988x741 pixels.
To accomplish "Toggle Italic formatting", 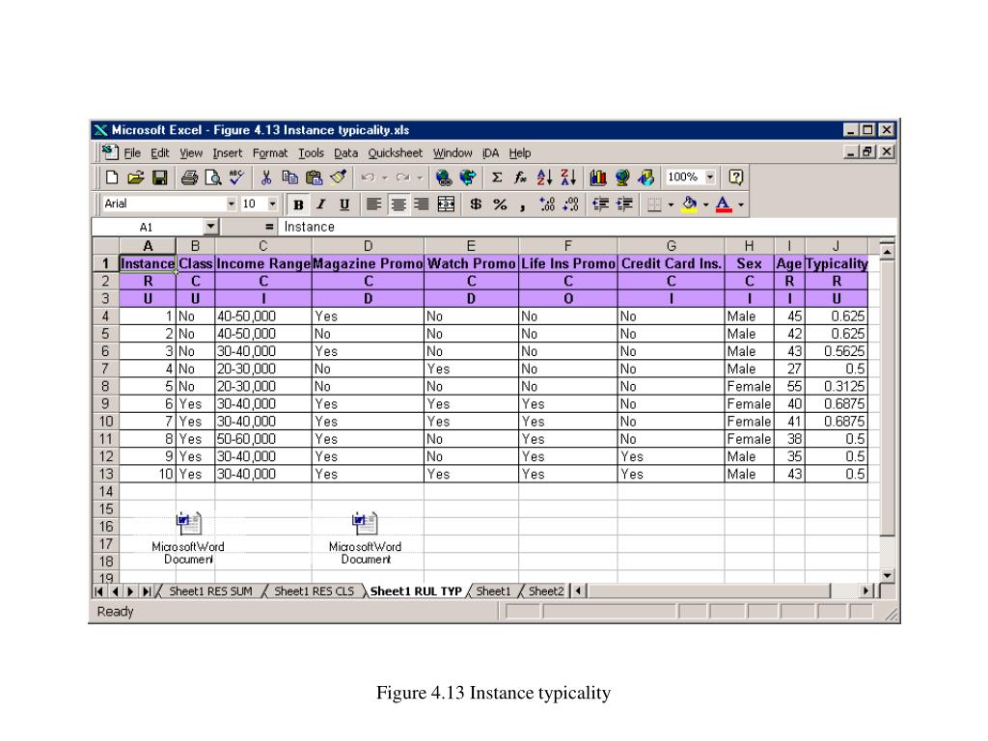I will tap(320, 205).
